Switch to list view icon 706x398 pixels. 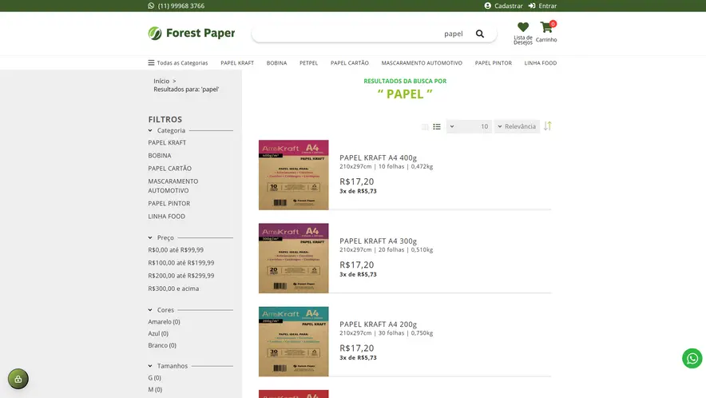tap(437, 126)
